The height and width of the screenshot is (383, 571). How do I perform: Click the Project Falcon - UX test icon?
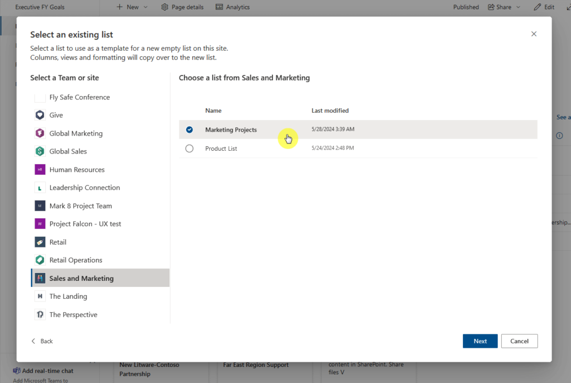coord(40,223)
